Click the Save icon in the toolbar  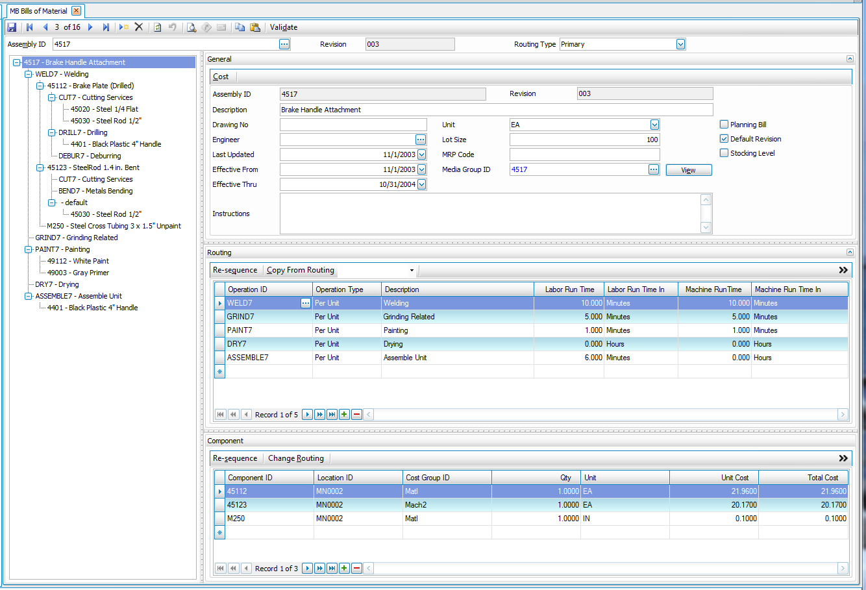12,27
